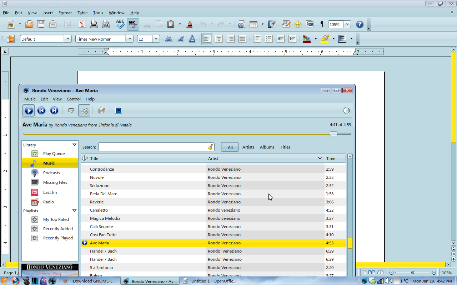
Task: Filter search by Titles
Action: [x=285, y=147]
